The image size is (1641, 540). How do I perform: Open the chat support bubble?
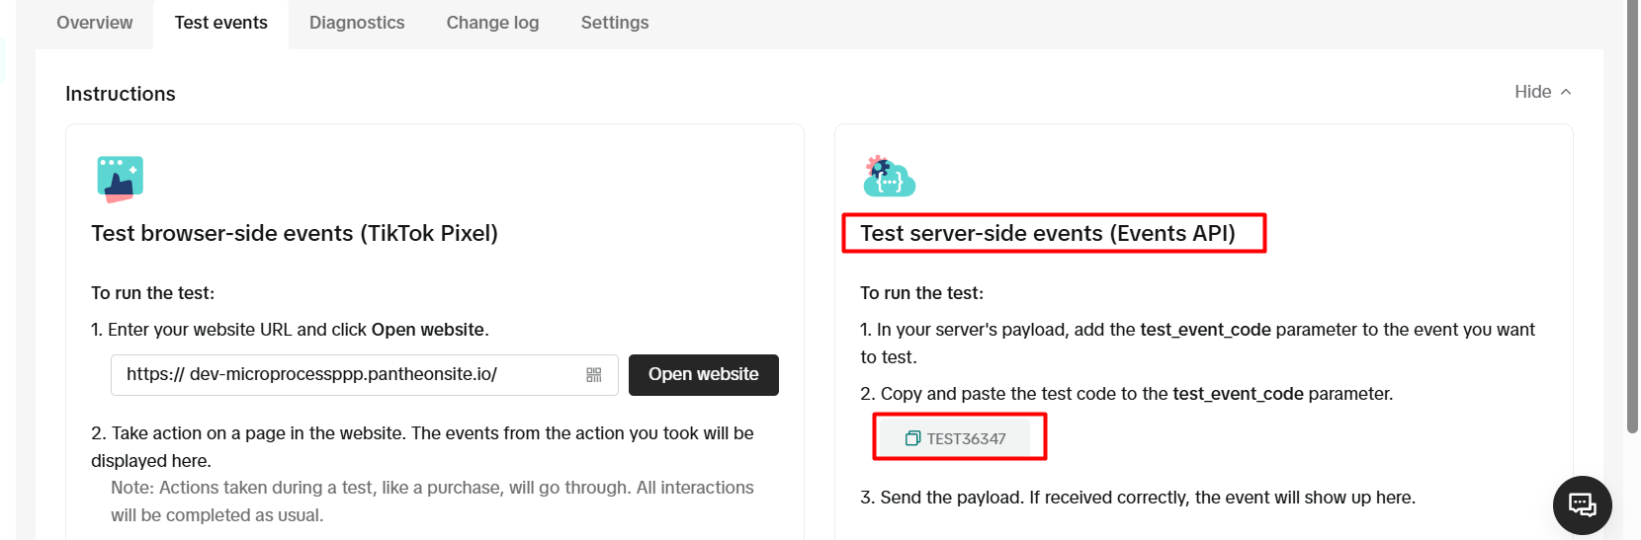click(x=1582, y=504)
